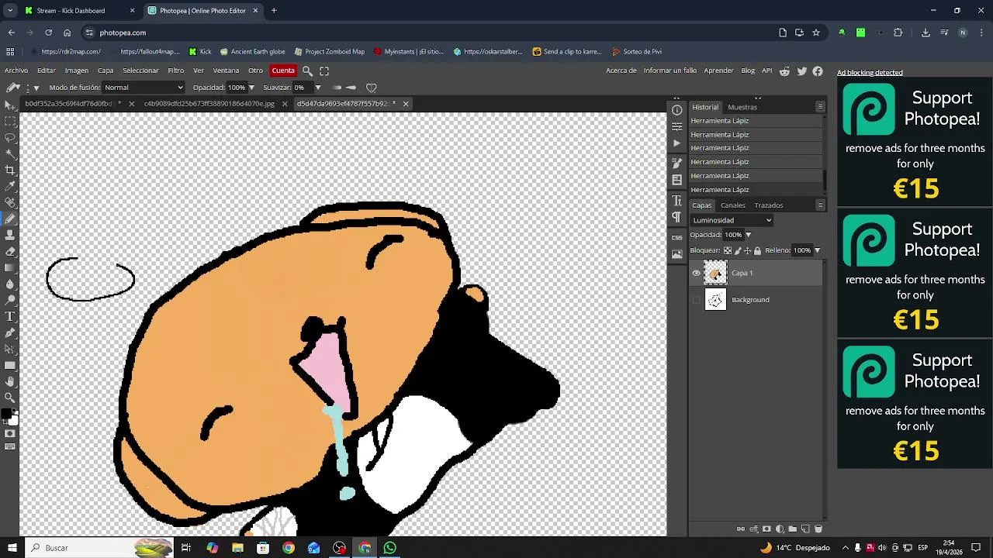Screen dimensions: 993x558
Task: Select the Eraser tool
Action: tap(10, 251)
